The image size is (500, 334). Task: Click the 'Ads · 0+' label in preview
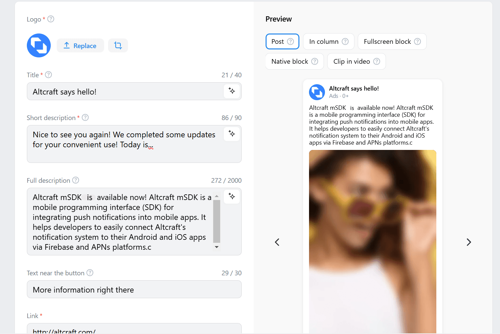(339, 96)
